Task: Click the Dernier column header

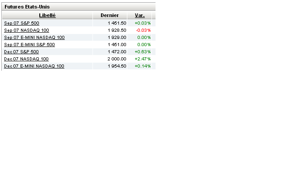Action: pyautogui.click(x=109, y=15)
